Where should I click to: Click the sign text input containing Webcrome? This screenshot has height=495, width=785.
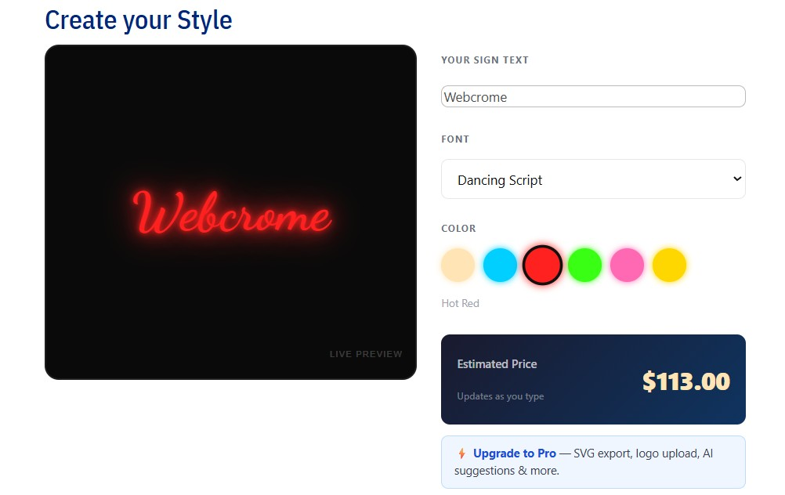(x=593, y=96)
